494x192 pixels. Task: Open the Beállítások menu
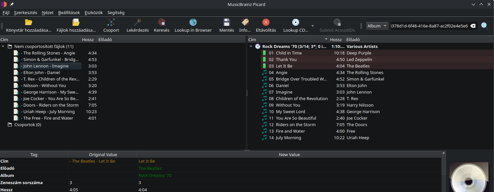click(x=69, y=12)
